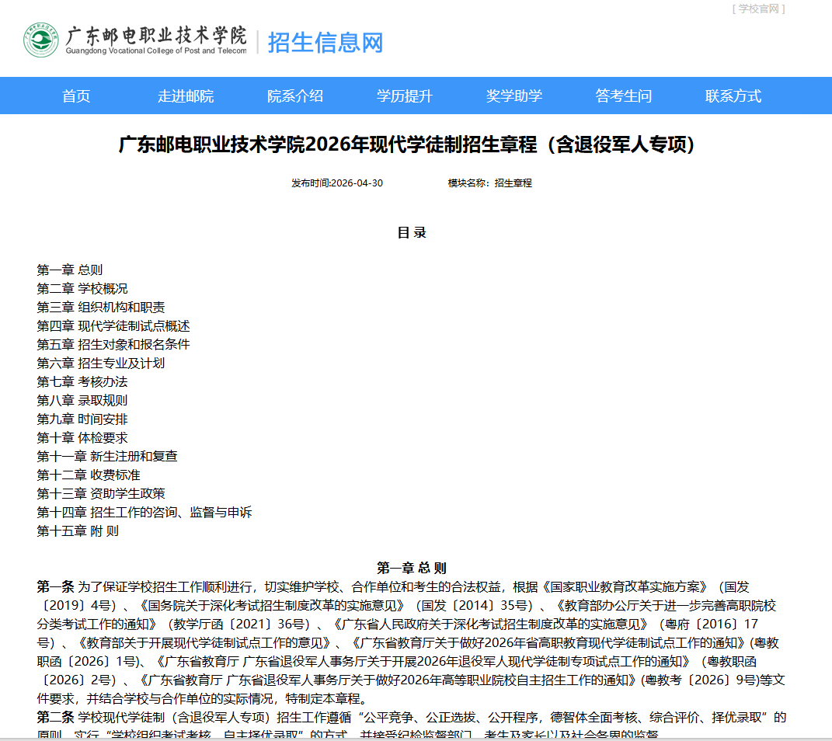Select contents line 第六章 招生专业及计划

click(x=101, y=364)
